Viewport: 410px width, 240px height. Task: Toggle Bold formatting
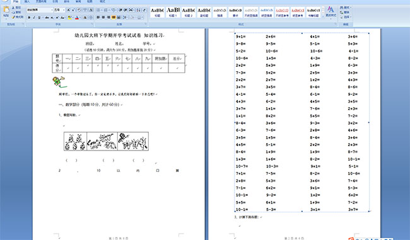[29, 18]
